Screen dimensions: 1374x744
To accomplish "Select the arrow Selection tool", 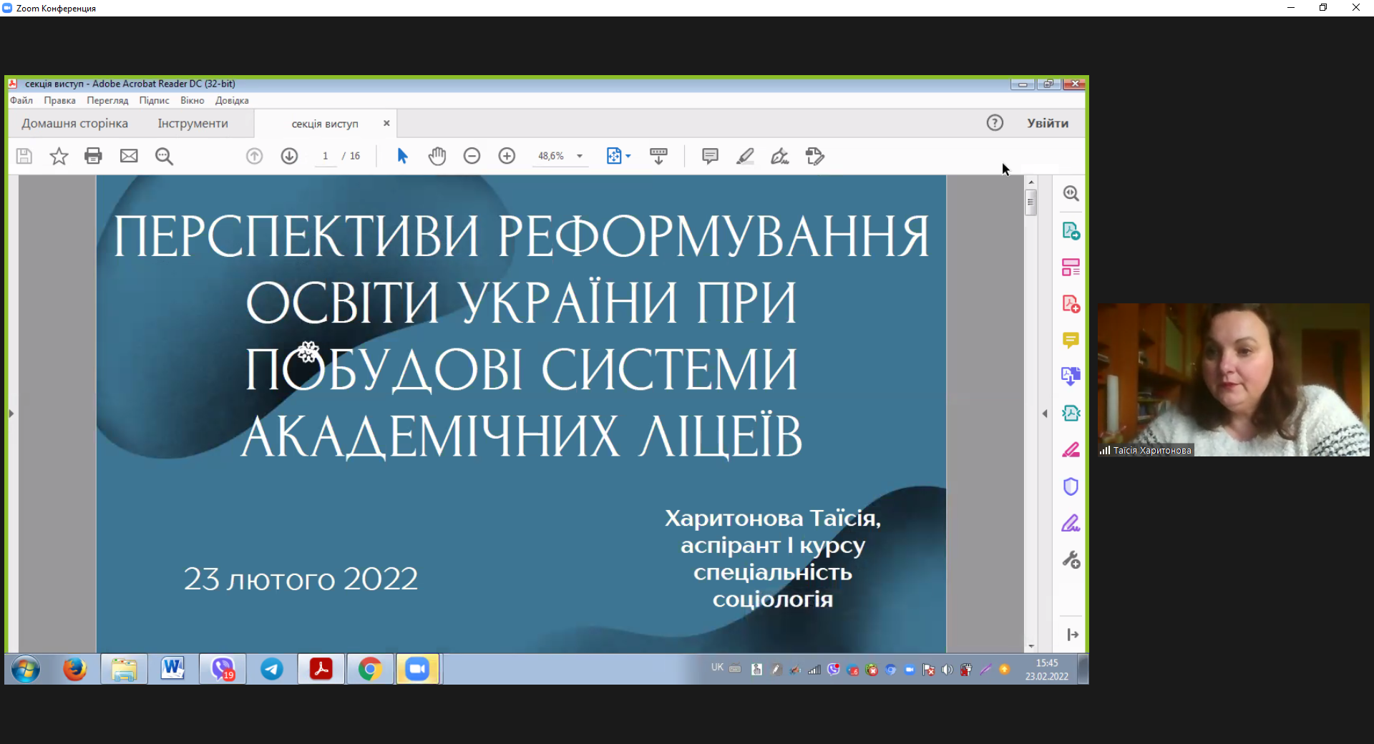I will point(402,156).
